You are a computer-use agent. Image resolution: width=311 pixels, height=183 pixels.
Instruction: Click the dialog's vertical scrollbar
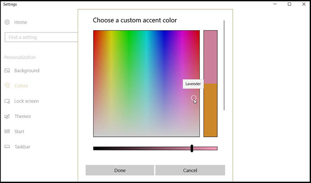[x=224, y=65]
